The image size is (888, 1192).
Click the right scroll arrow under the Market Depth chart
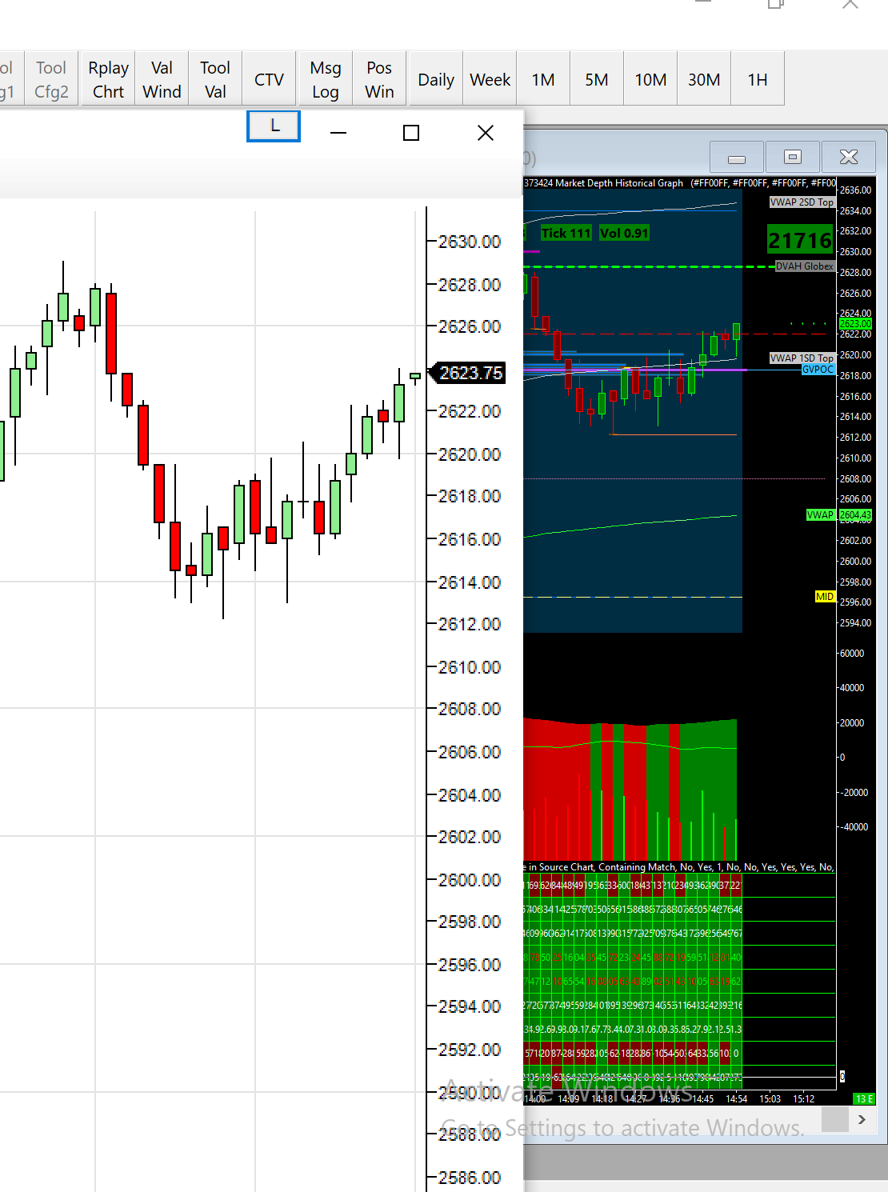pyautogui.click(x=862, y=1119)
